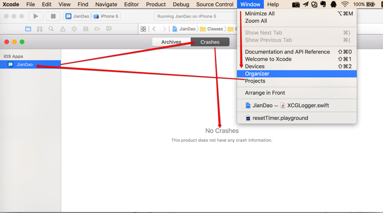Click the battery status icon

click(x=370, y=4)
